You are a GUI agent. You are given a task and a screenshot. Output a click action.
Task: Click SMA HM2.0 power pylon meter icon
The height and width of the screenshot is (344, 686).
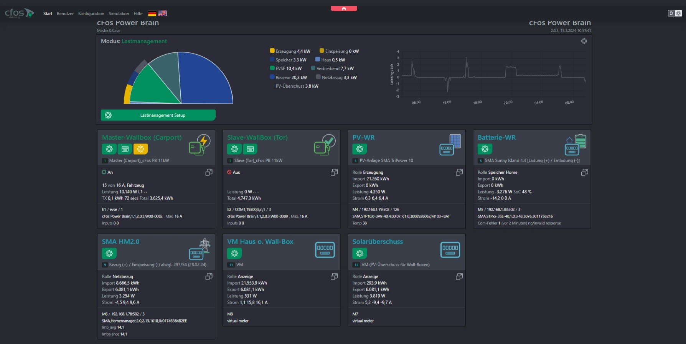[x=200, y=249]
